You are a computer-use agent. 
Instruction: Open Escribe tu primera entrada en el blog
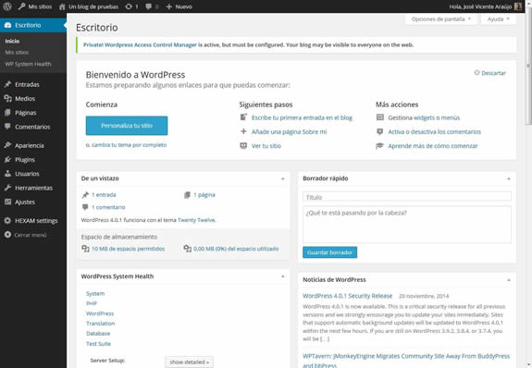pyautogui.click(x=302, y=117)
